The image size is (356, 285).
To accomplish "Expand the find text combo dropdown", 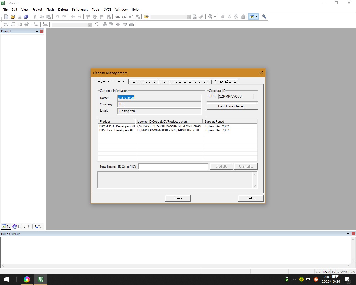I will 188,17.
